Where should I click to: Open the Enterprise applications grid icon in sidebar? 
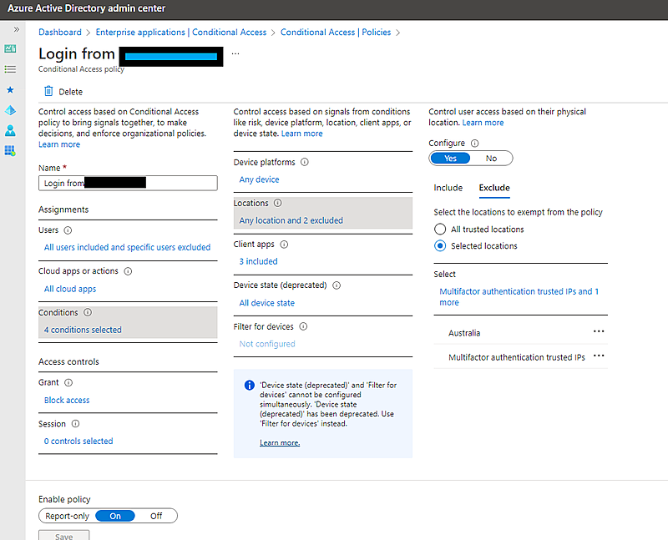pos(10,150)
